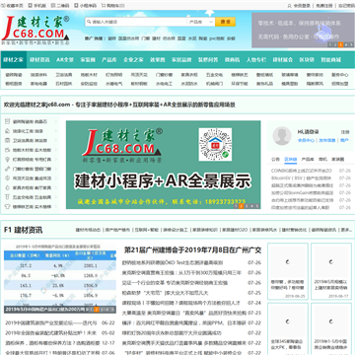Open 建材资讯 in the main navigation
Image resolution: width=355 pixels, height=355 pixels.
pos(39,60)
